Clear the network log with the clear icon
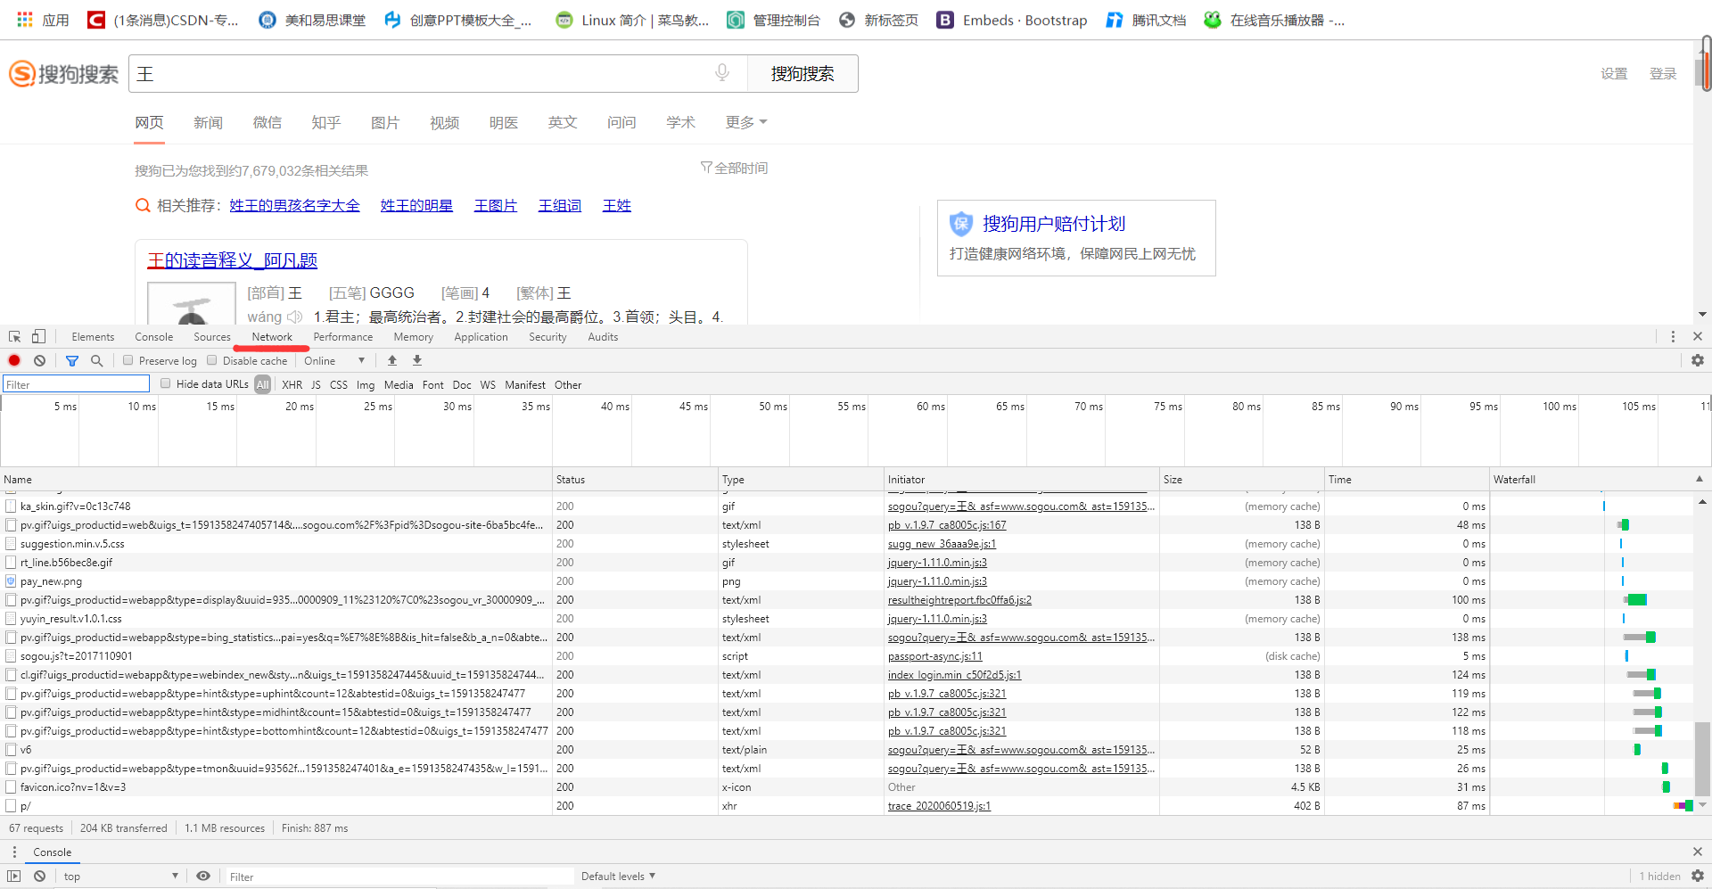This screenshot has height=889, width=1712. point(40,361)
